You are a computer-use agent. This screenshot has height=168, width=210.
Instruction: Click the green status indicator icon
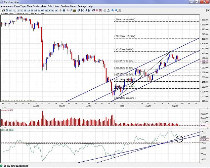tap(1, 166)
